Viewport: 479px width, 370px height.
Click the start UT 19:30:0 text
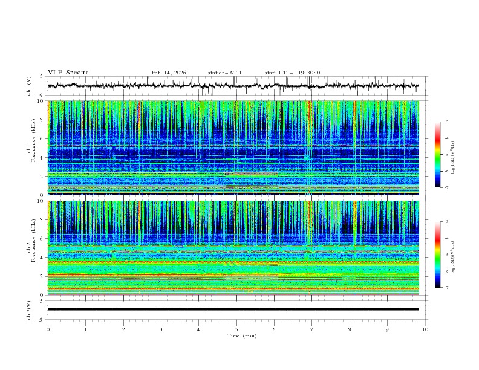coord(292,73)
